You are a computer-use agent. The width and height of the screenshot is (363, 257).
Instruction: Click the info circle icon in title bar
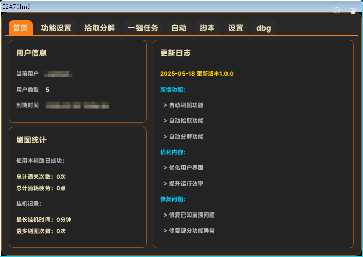[337, 10]
